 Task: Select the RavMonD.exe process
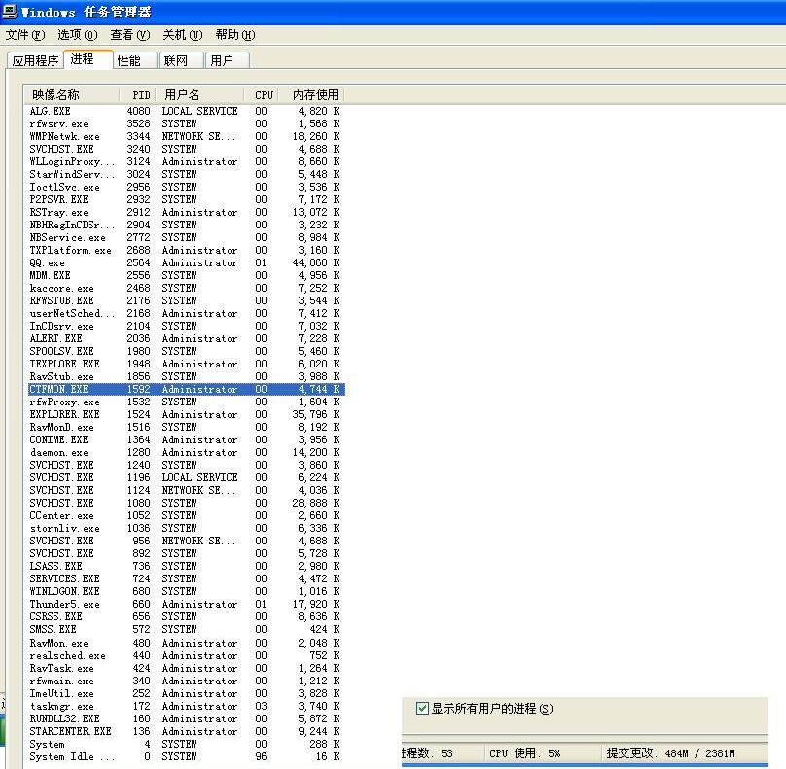tap(186, 427)
